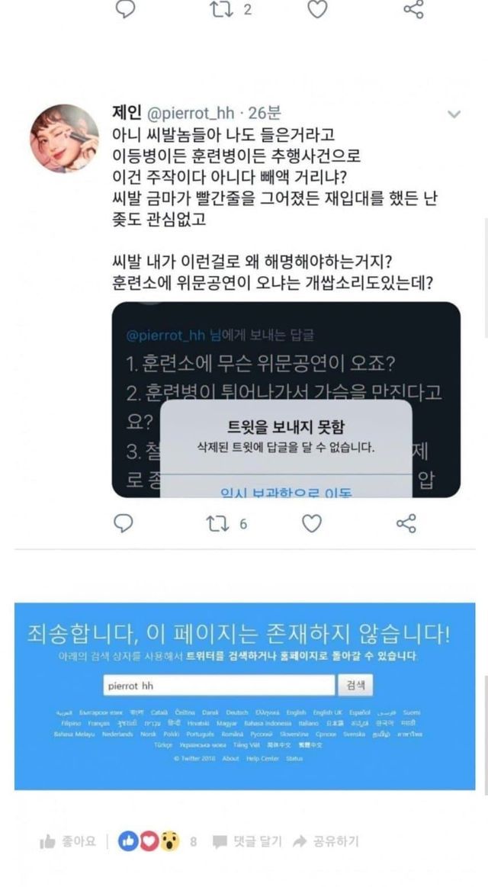Click the pierrot hh search input field
The image size is (488, 887).
point(220,686)
